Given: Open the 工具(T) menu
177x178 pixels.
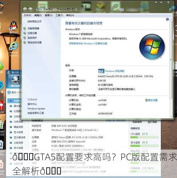Looking at the screenshot, I should [59, 15].
